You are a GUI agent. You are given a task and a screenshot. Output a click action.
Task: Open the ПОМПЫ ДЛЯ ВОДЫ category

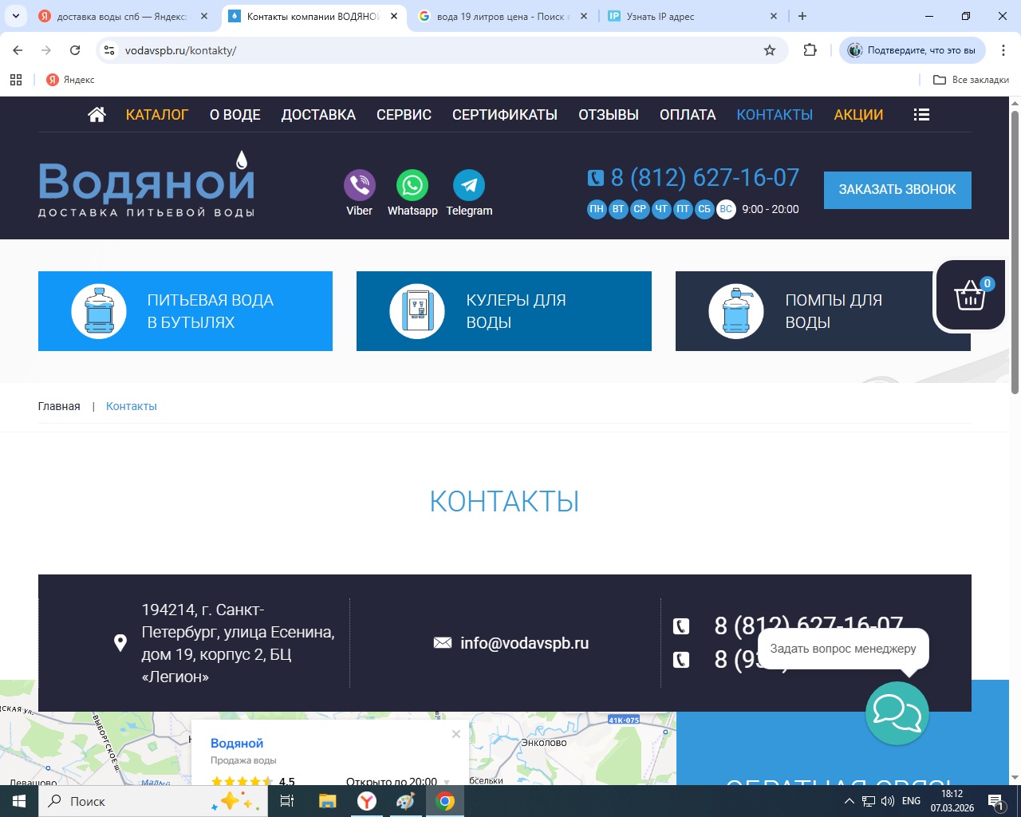823,311
